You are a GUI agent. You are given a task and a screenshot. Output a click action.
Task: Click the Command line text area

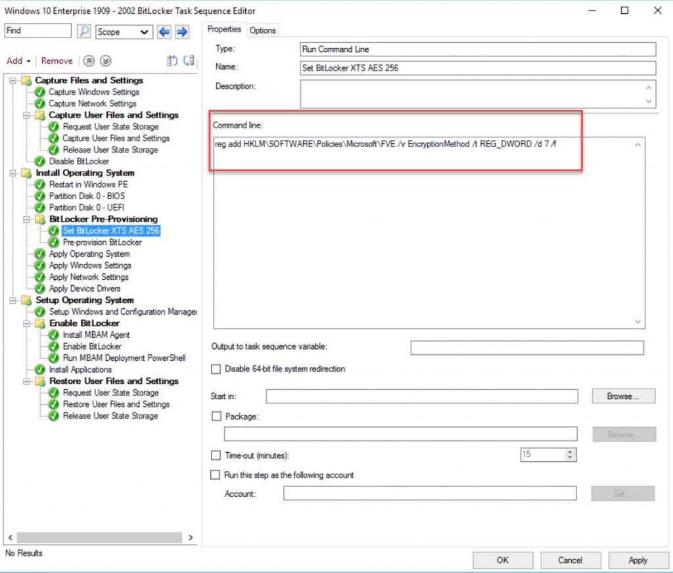[x=429, y=233]
